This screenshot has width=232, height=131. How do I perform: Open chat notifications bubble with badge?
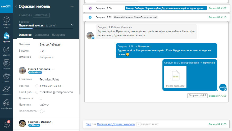coord(6,124)
